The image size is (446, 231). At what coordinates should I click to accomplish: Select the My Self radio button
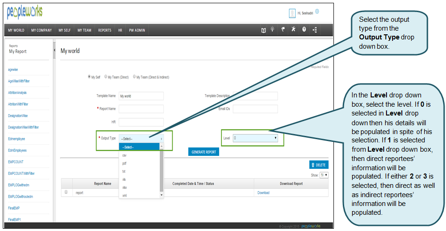pos(89,77)
